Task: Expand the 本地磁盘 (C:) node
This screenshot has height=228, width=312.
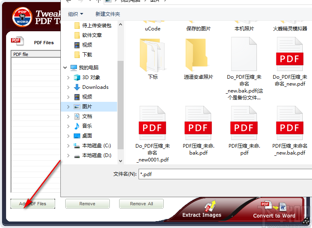Action: (68, 146)
